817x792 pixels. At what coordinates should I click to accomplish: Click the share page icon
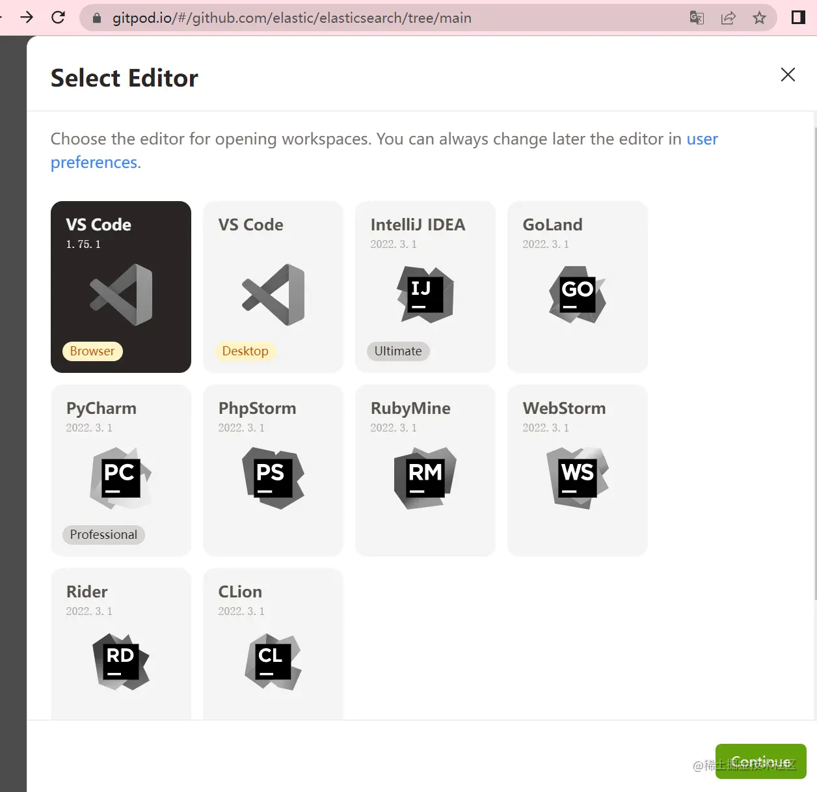click(728, 18)
